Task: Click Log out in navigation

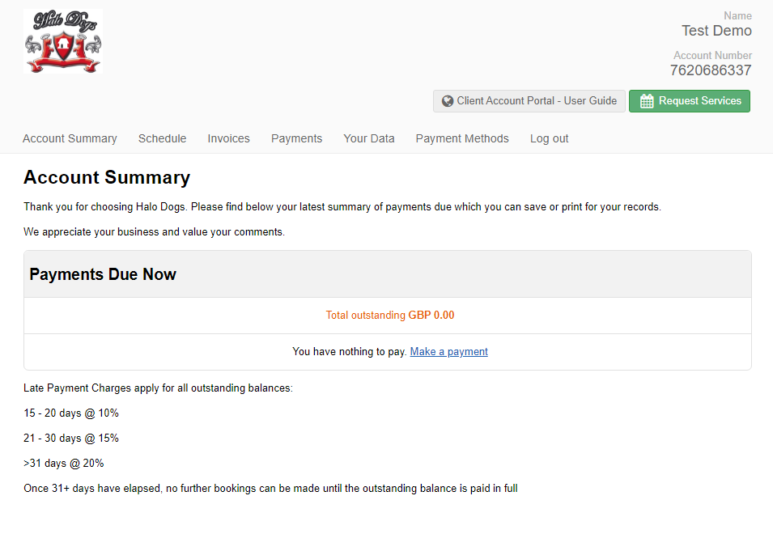Action: [549, 138]
